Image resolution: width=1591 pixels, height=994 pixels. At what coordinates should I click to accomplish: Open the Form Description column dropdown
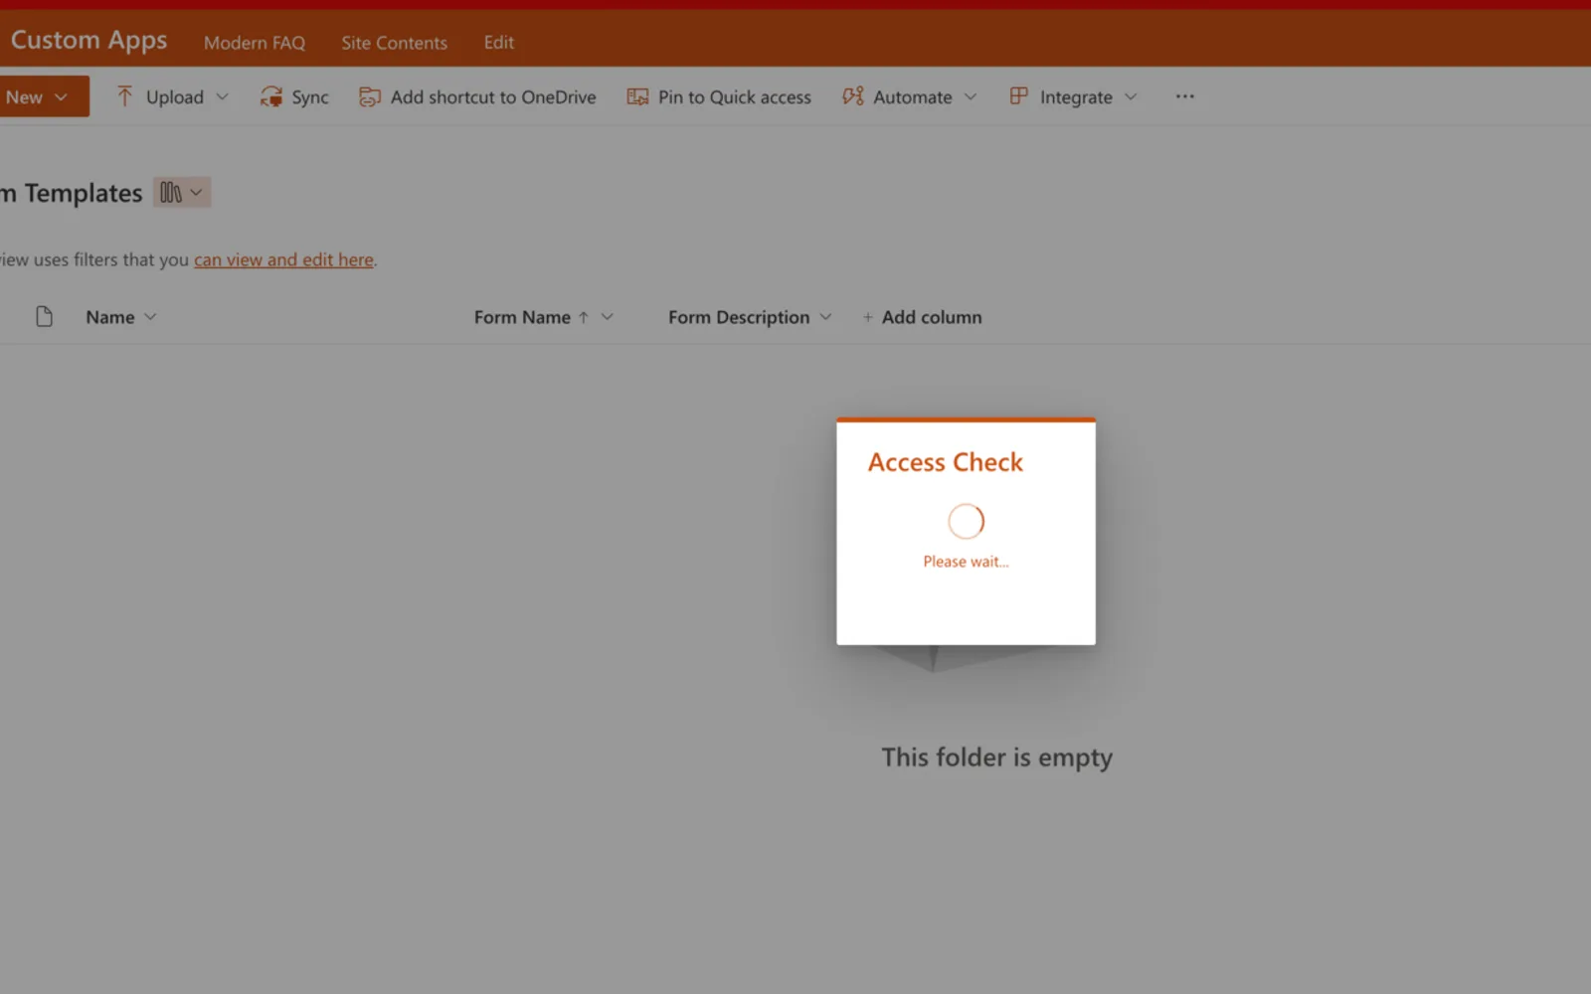(x=825, y=317)
